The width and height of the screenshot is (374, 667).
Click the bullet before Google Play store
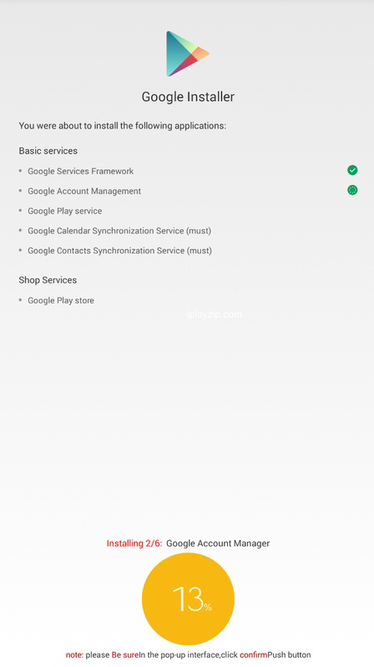tap(20, 300)
